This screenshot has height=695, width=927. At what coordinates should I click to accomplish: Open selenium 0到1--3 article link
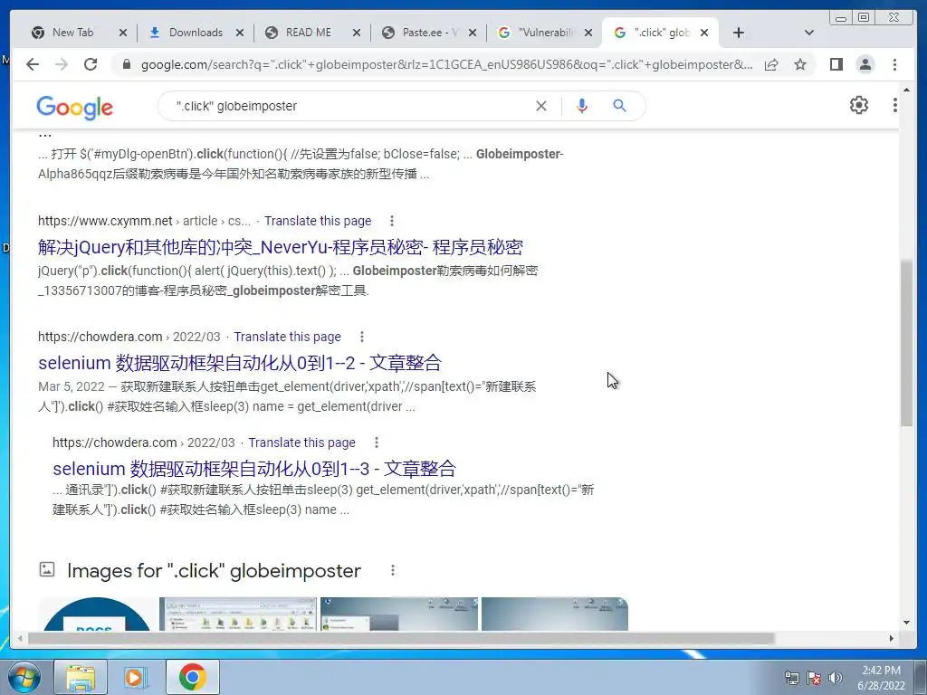pos(254,469)
